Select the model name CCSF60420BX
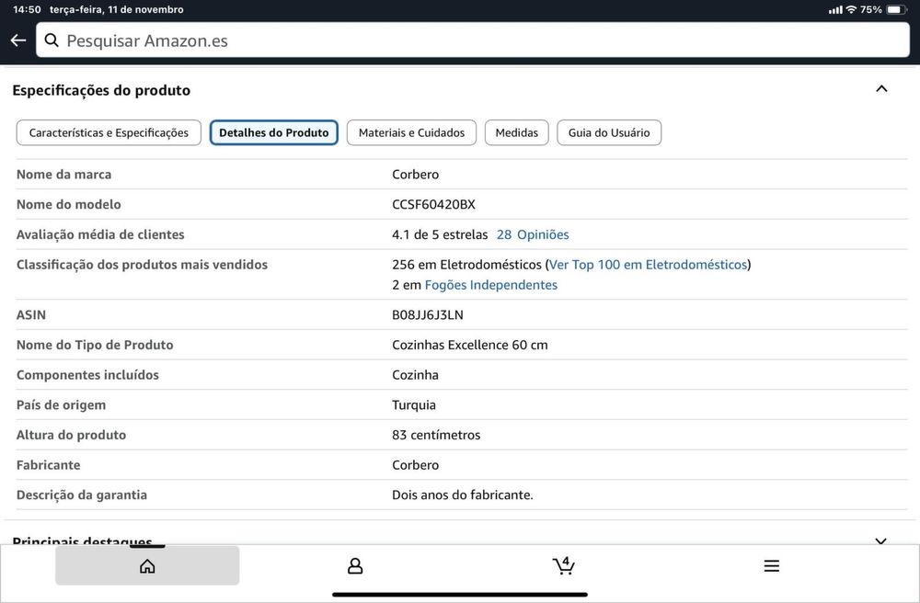This screenshot has height=603, width=920. [433, 204]
